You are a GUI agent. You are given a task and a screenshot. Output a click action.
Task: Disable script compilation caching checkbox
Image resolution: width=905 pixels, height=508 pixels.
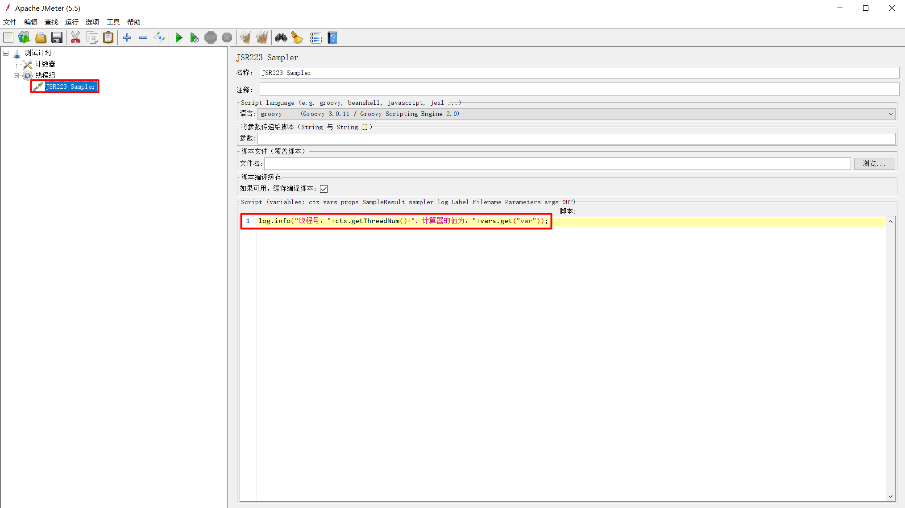coord(324,188)
